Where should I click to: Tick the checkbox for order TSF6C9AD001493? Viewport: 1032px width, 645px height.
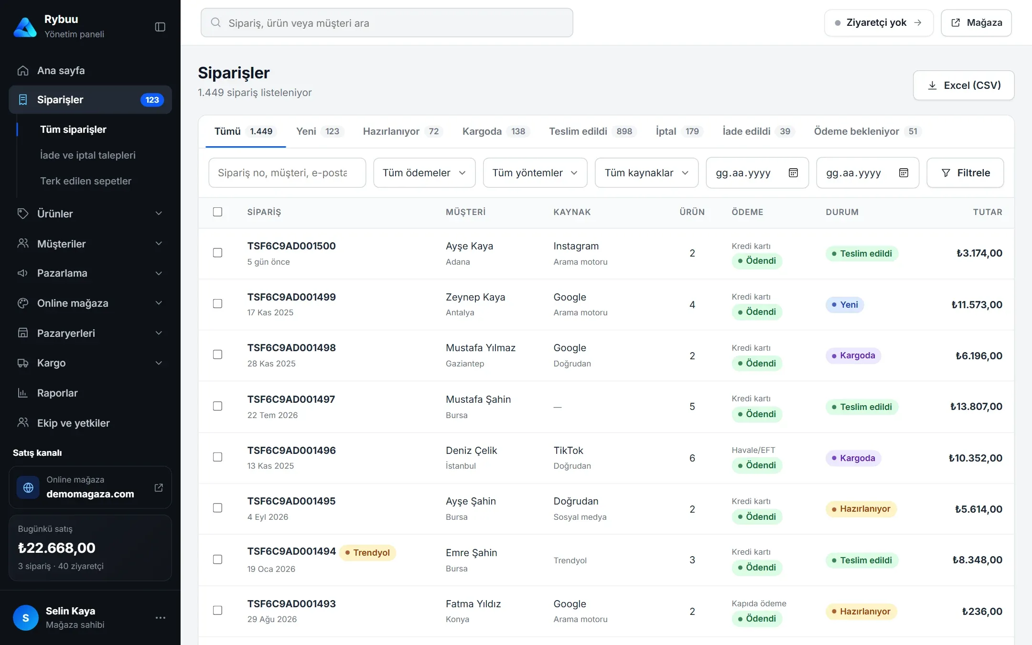tap(217, 611)
